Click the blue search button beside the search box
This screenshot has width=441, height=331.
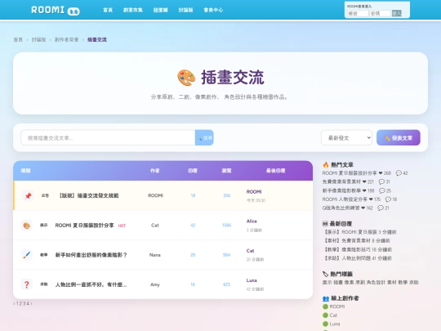[x=204, y=137]
